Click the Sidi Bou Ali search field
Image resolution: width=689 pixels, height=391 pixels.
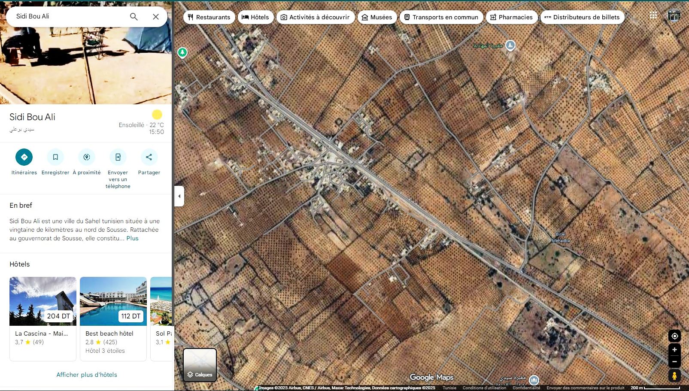tap(69, 16)
